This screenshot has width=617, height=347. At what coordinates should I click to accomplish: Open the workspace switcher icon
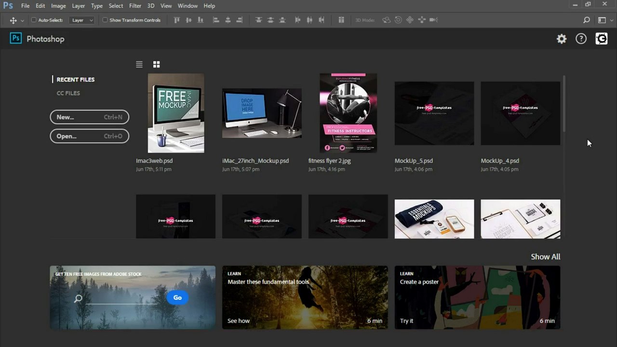pyautogui.click(x=602, y=20)
